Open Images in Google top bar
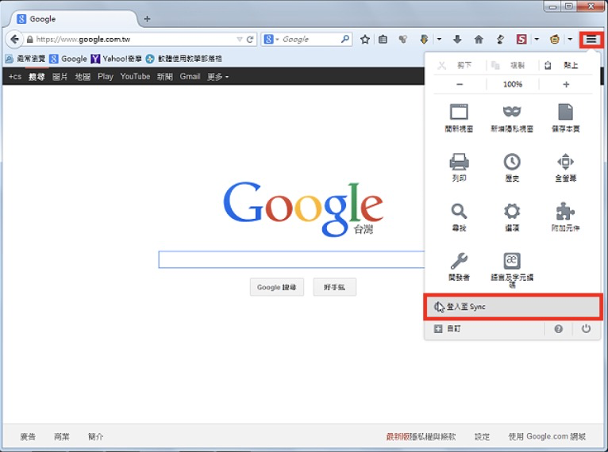Screen dimensions: 608x452 (60, 77)
